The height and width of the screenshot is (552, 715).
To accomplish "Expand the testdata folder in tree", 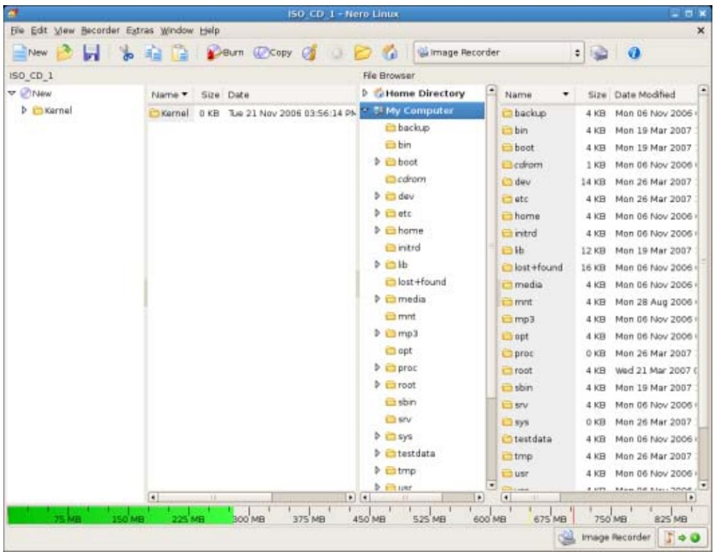I will pyautogui.click(x=377, y=453).
